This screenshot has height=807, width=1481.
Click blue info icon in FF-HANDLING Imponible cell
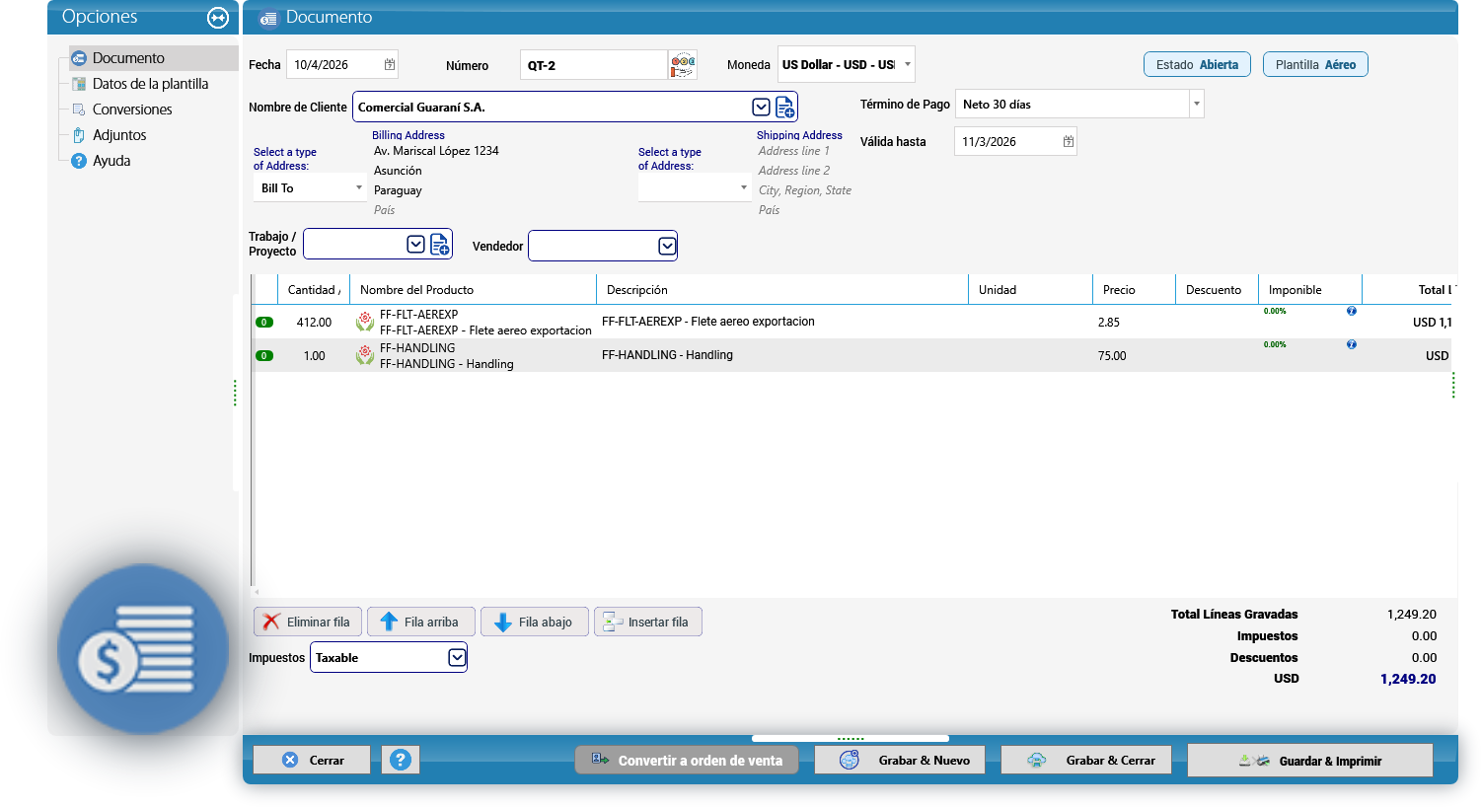point(1352,344)
